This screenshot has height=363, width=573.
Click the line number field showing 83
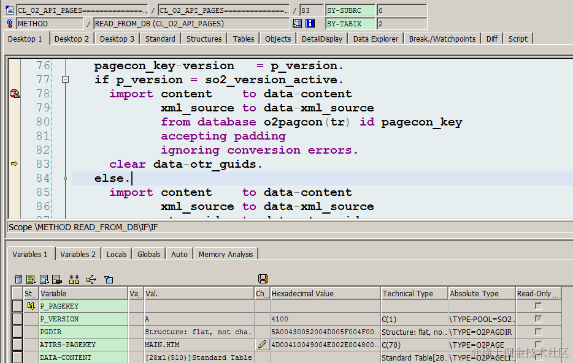click(x=312, y=10)
